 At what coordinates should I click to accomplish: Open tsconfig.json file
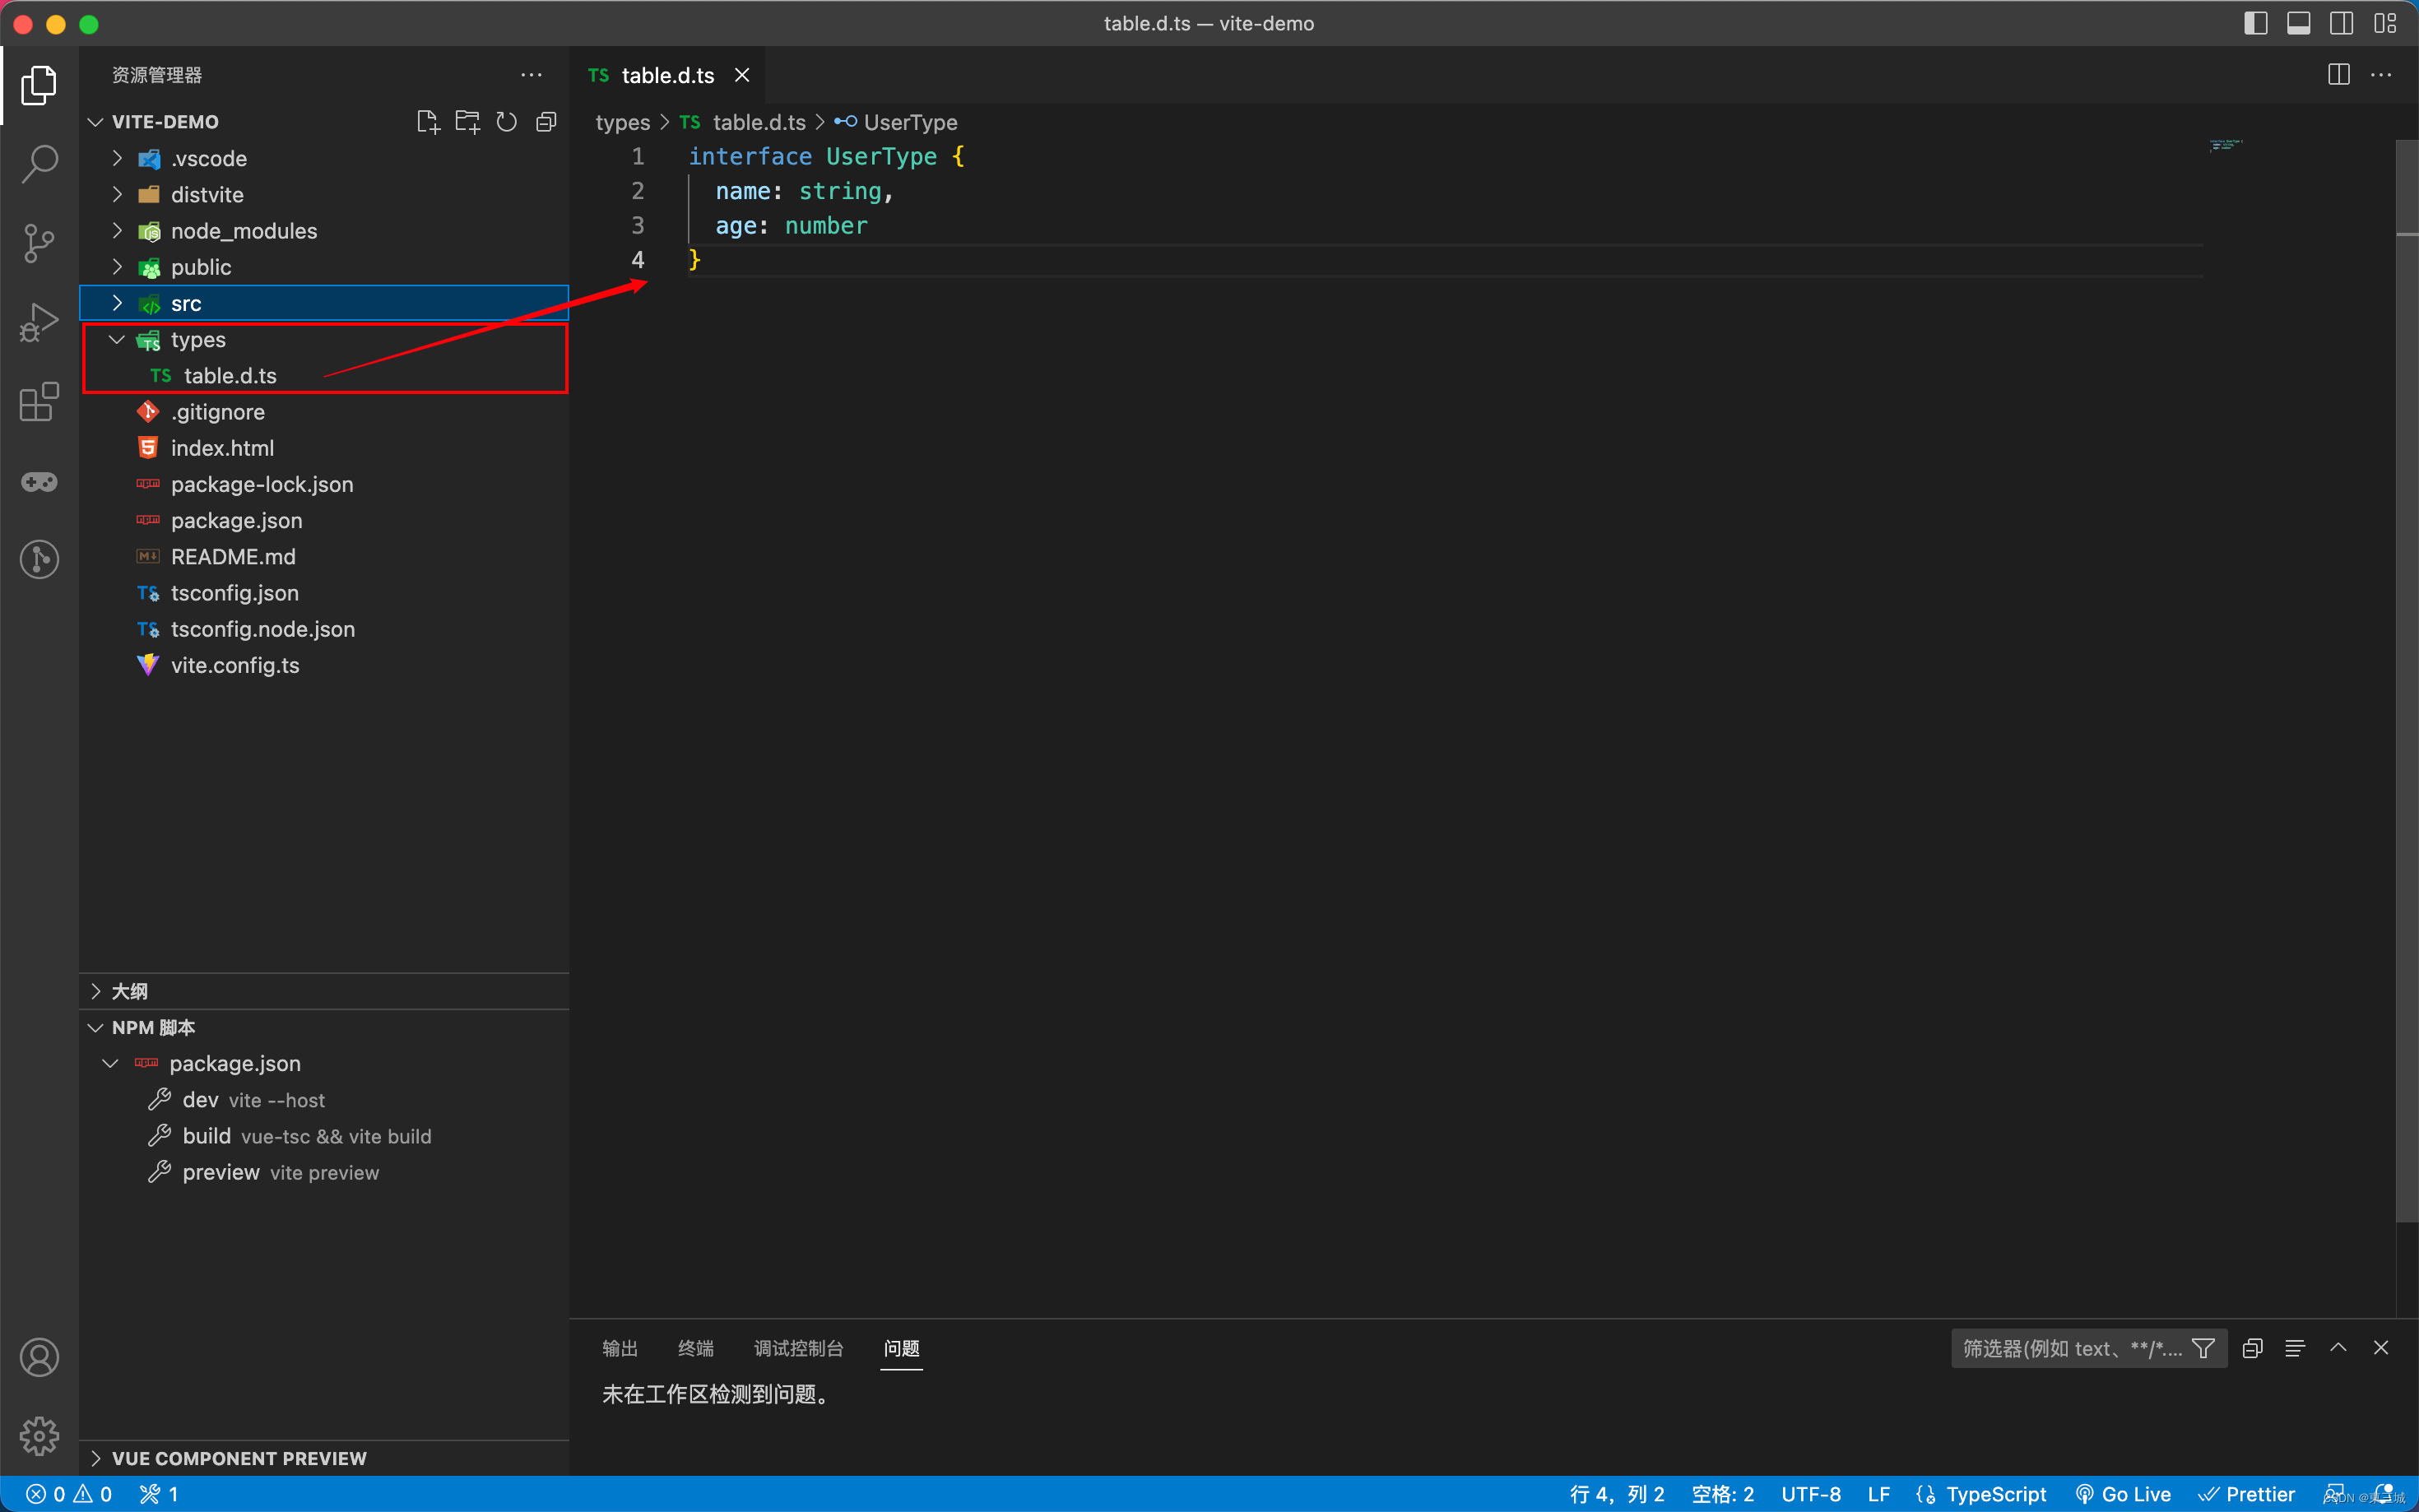pos(324,593)
